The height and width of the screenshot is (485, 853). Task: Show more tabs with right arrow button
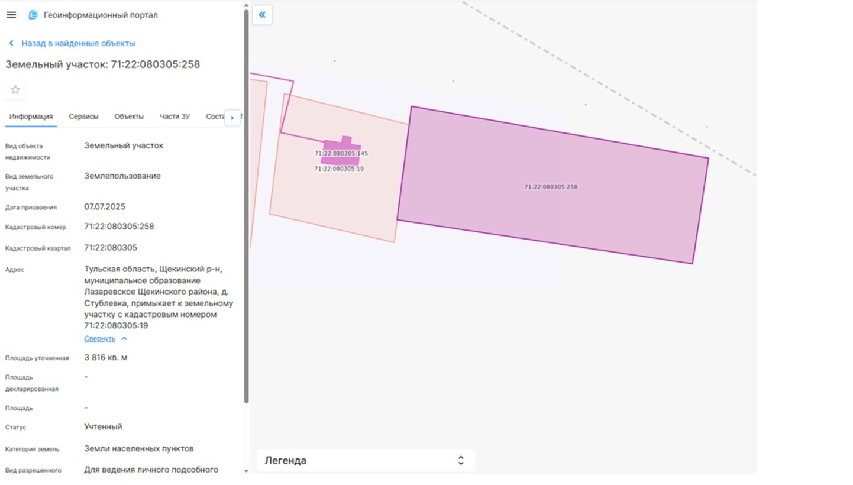232,118
